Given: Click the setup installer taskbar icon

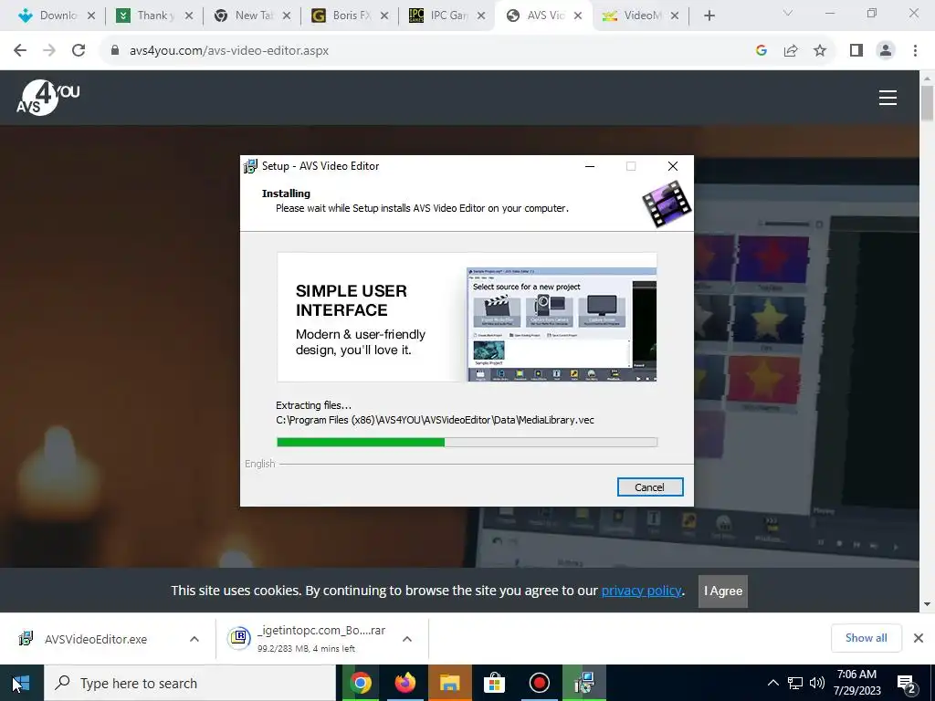Looking at the screenshot, I should [583, 683].
